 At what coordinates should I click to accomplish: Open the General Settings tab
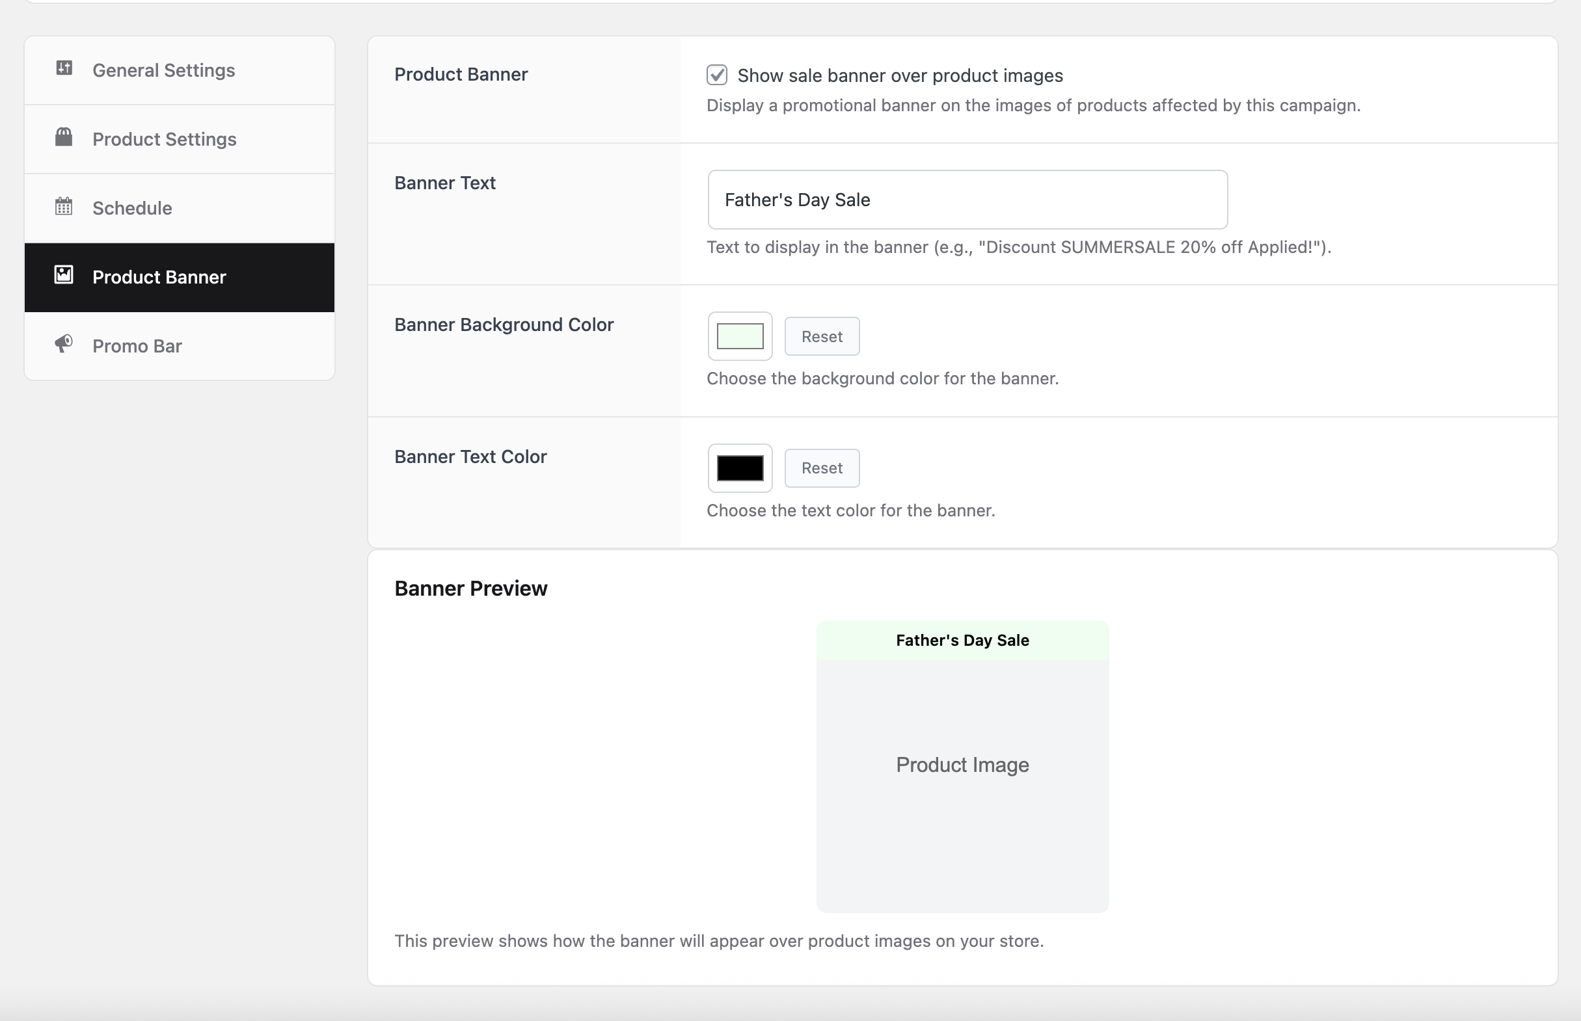(179, 70)
